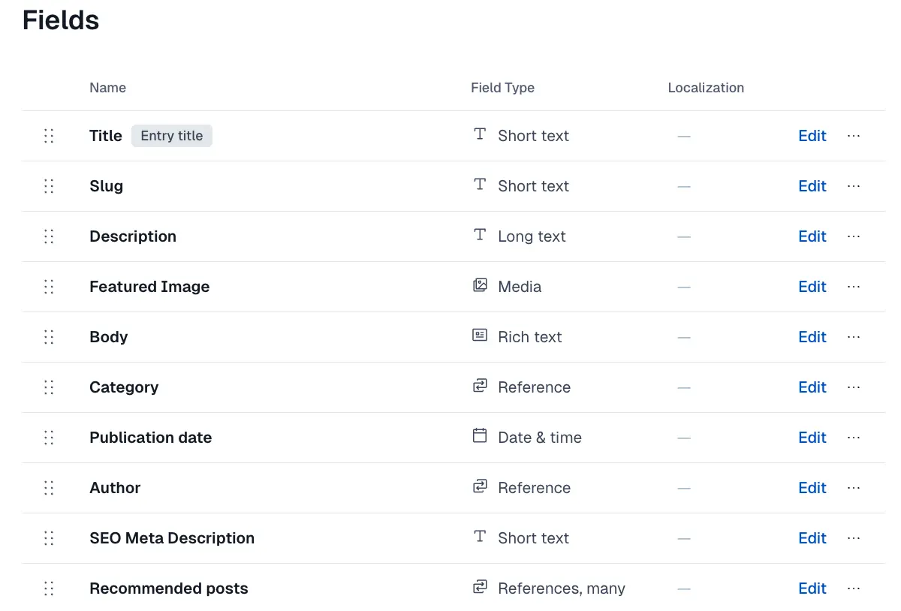Click the Reference icon in the Category row
The image size is (901, 611).
pos(480,386)
